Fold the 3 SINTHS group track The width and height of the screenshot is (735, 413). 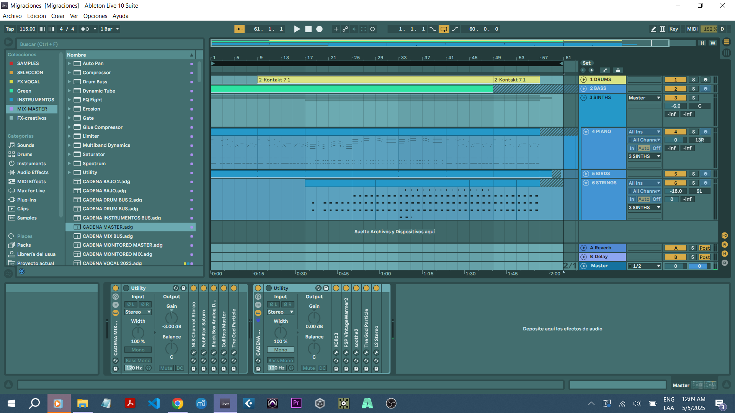pos(583,98)
